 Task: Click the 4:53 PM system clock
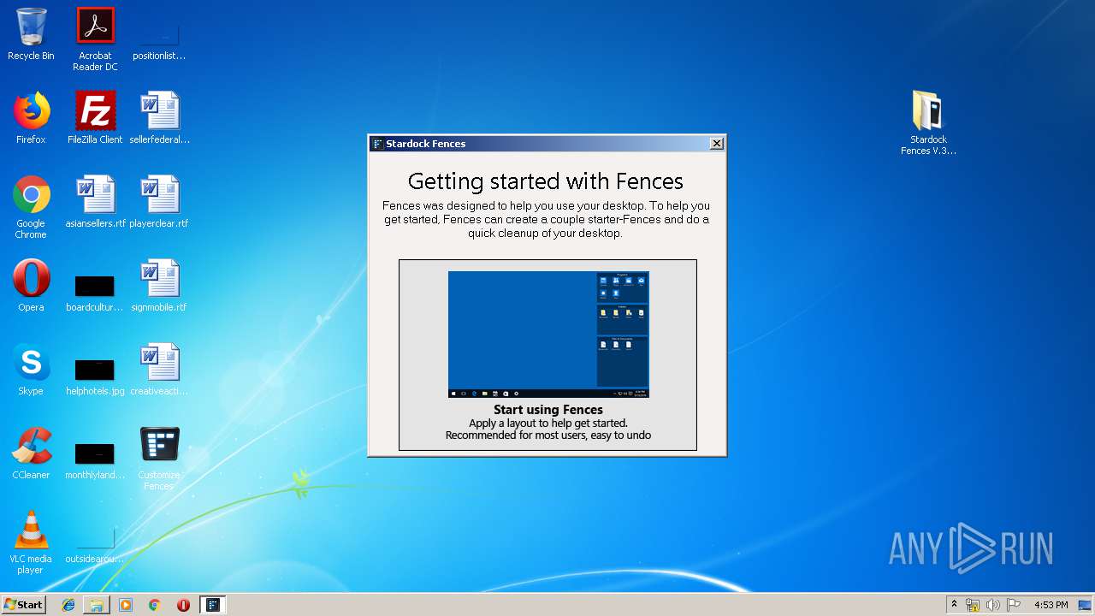coord(1051,605)
